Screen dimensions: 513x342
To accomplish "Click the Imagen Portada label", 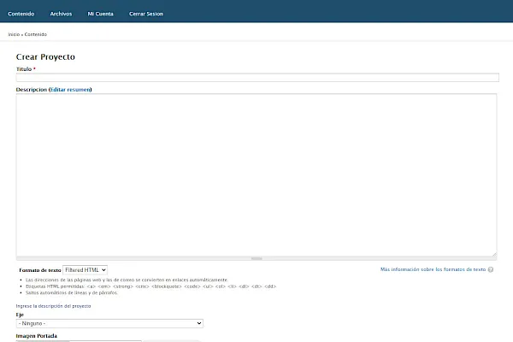I will click(x=36, y=336).
